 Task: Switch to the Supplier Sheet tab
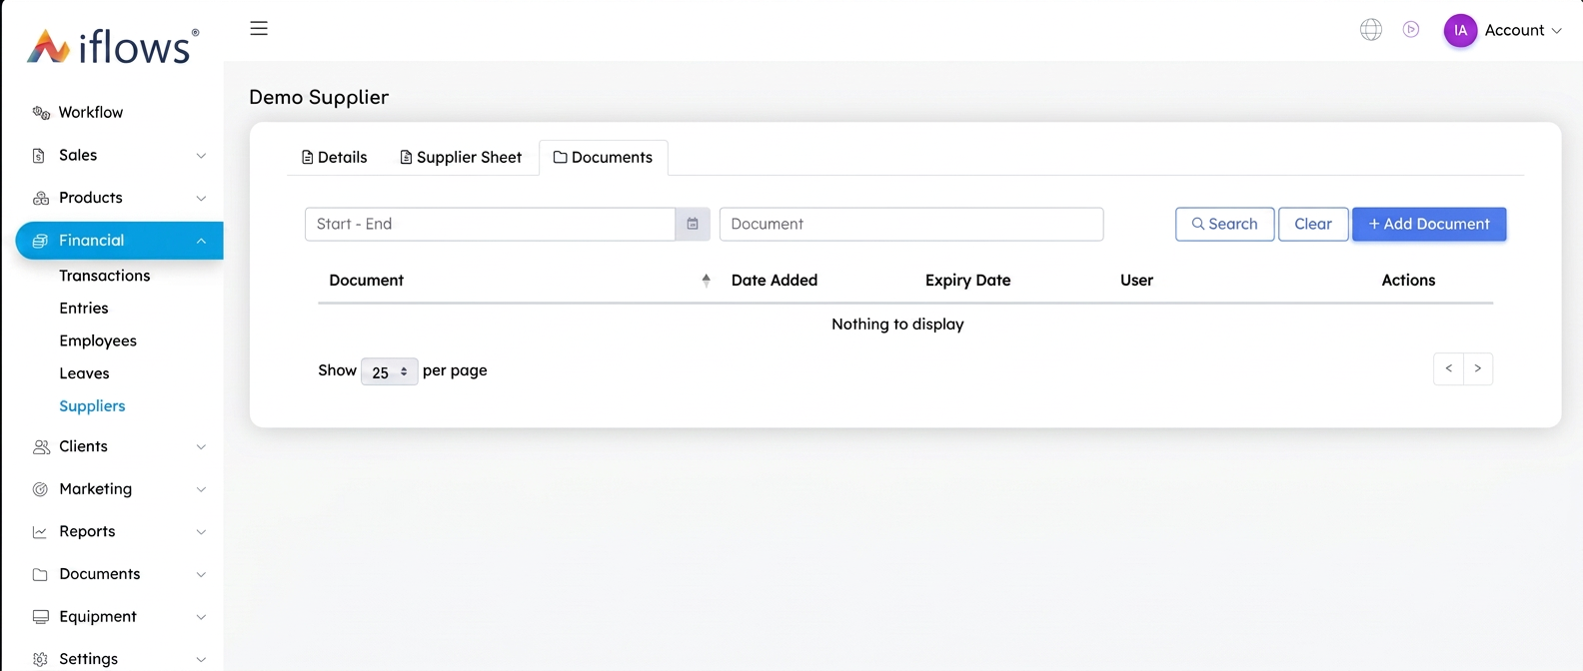(461, 158)
